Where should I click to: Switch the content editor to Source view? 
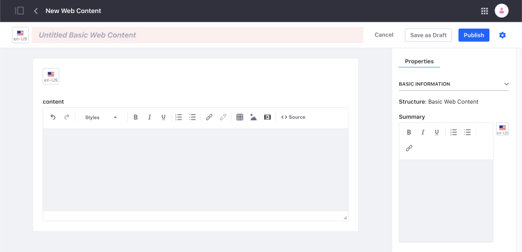coord(293,117)
